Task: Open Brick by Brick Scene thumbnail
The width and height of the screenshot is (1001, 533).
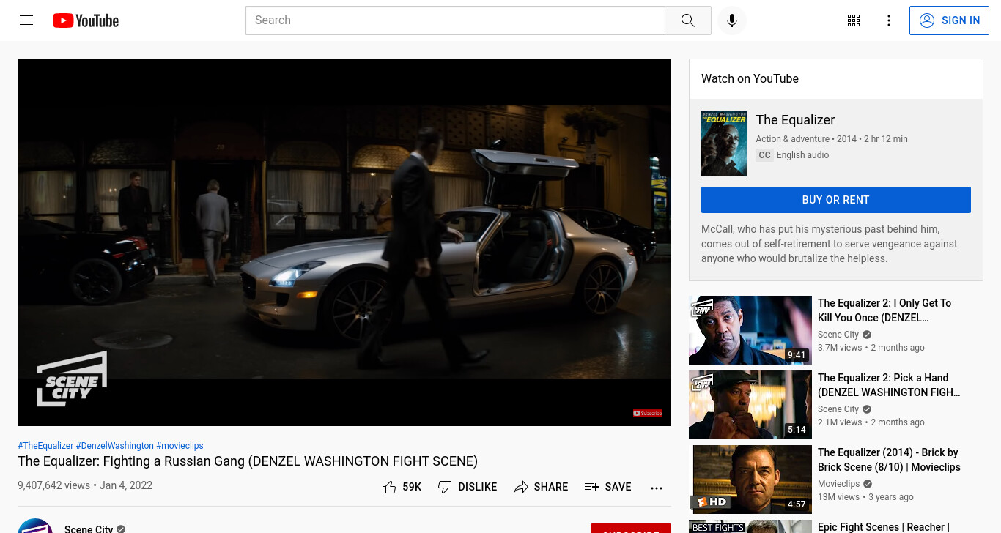Action: [x=750, y=480]
